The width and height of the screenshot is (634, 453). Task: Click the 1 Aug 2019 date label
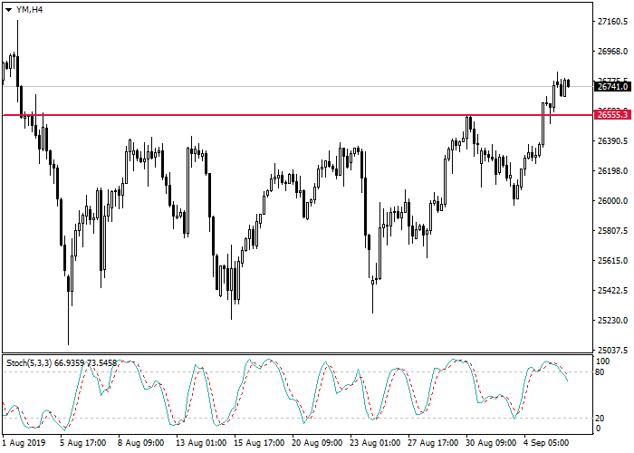[22, 443]
